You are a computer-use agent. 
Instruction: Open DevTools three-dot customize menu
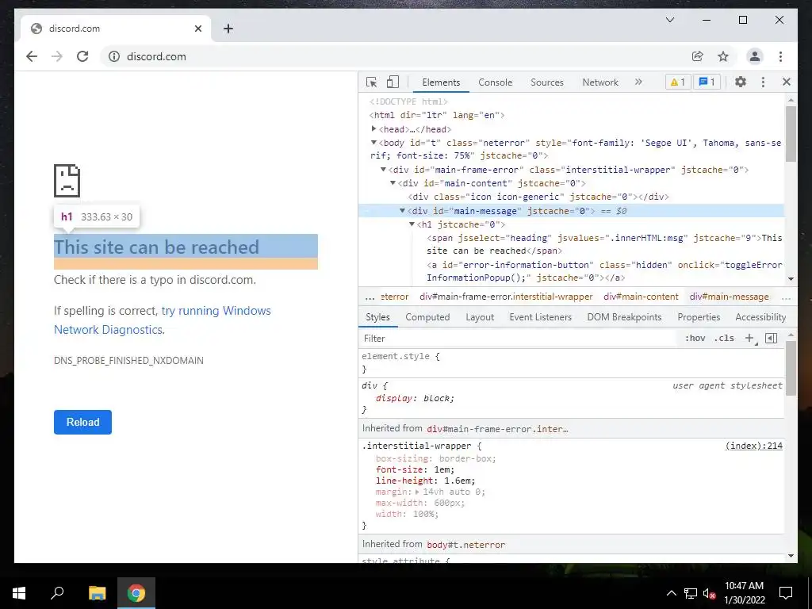[x=763, y=82]
